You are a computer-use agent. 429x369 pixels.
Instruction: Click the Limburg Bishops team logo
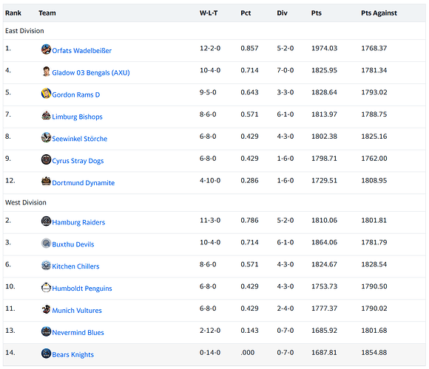click(x=46, y=115)
